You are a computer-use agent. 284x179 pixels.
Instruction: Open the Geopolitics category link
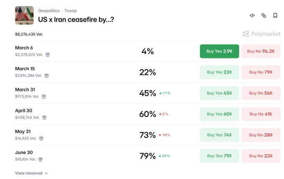(x=49, y=11)
